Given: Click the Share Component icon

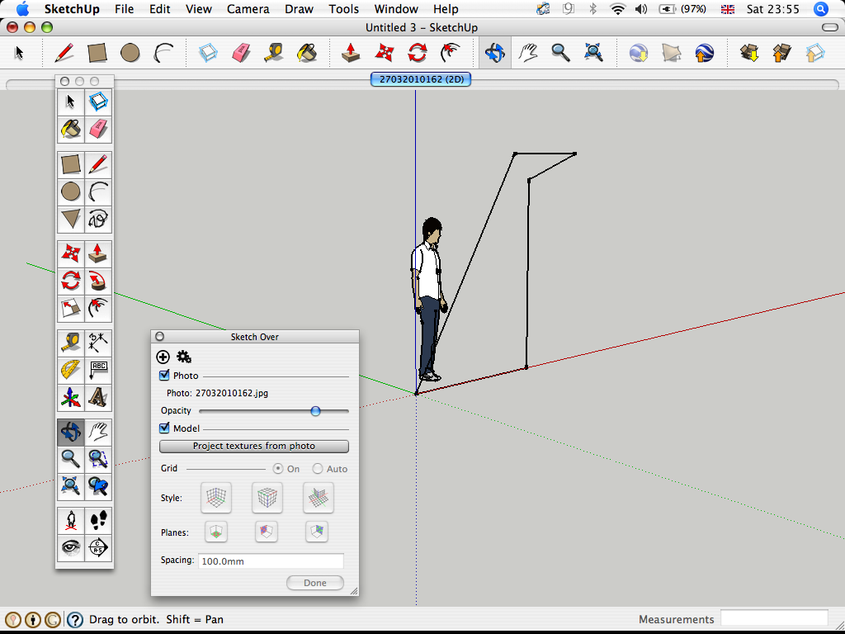Looking at the screenshot, I should click(x=814, y=53).
